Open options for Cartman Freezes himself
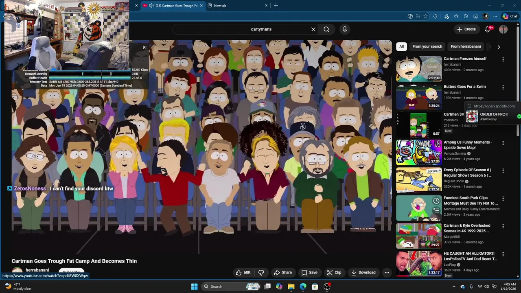 [x=503, y=59]
